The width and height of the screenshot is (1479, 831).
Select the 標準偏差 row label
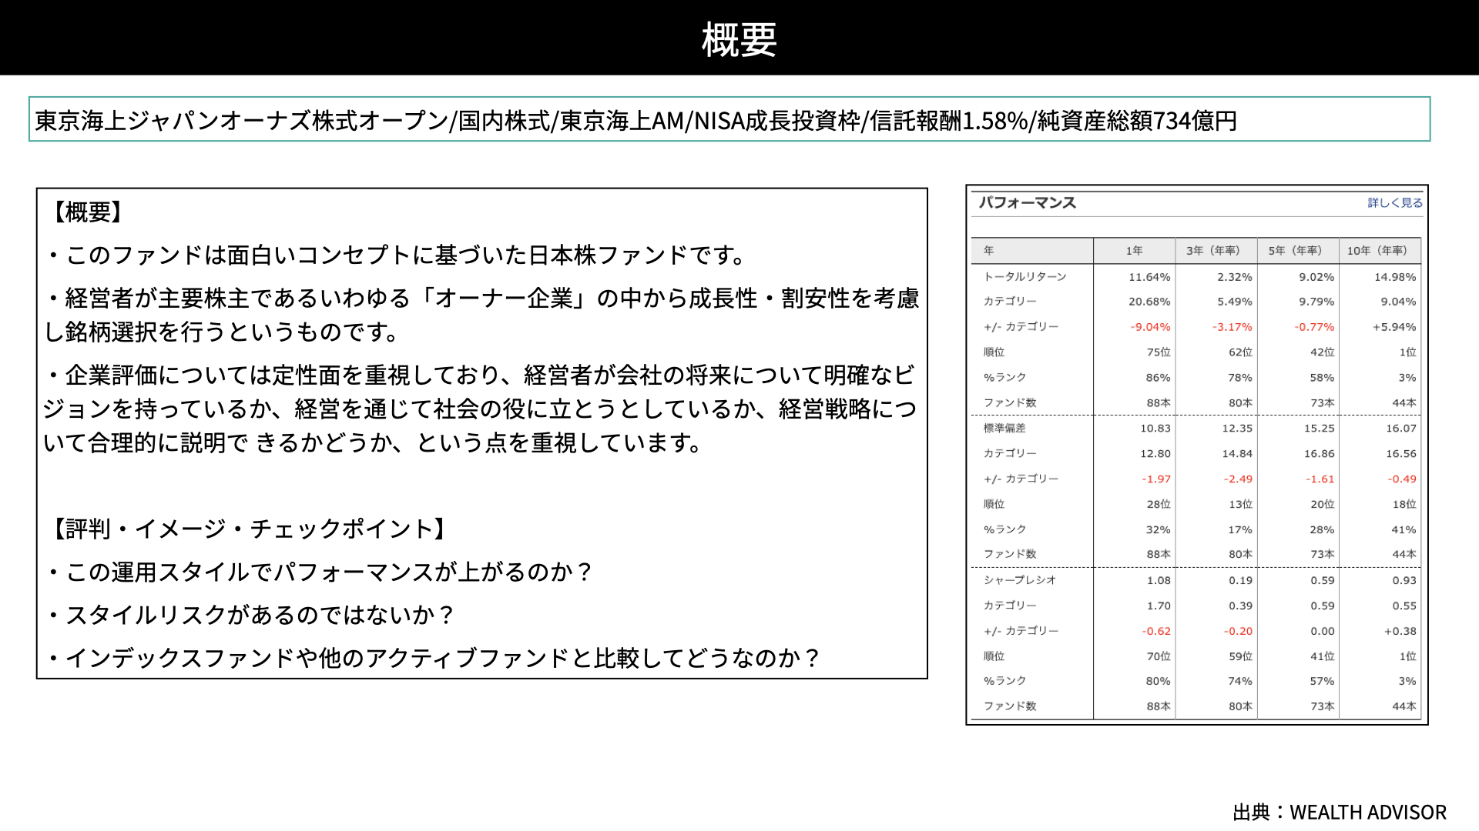(x=1004, y=428)
